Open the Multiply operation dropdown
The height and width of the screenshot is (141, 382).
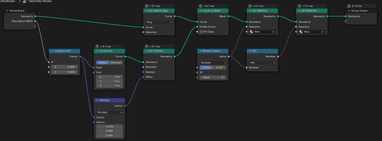pos(110,112)
